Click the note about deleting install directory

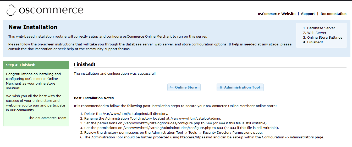pyautogui.click(x=126, y=114)
